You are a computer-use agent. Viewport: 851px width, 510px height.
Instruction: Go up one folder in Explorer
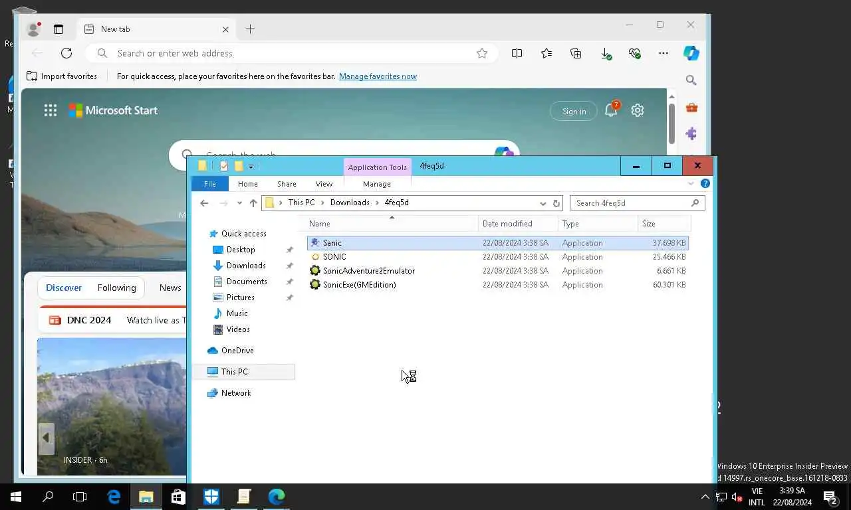coord(253,203)
